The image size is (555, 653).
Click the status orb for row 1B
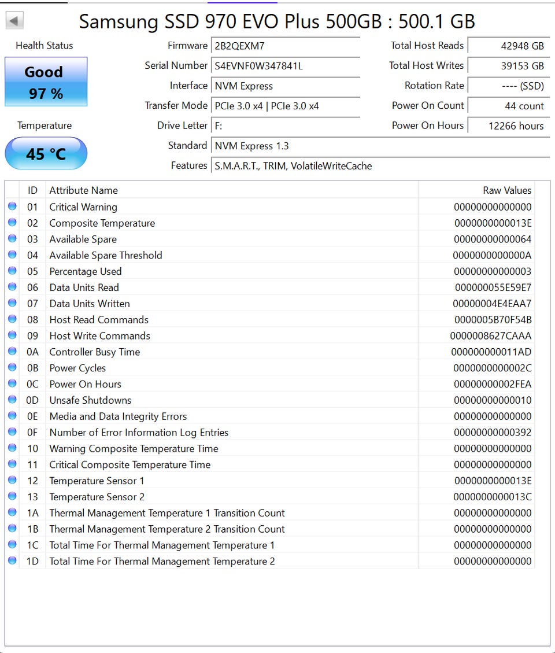13,528
